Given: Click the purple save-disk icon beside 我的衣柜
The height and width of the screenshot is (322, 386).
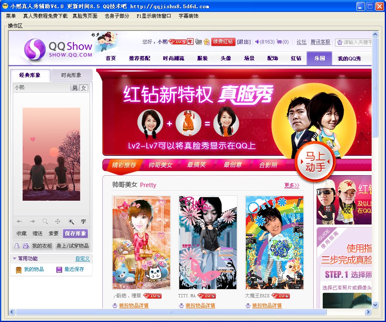Looking at the screenshot, I should pyautogui.click(x=25, y=246).
